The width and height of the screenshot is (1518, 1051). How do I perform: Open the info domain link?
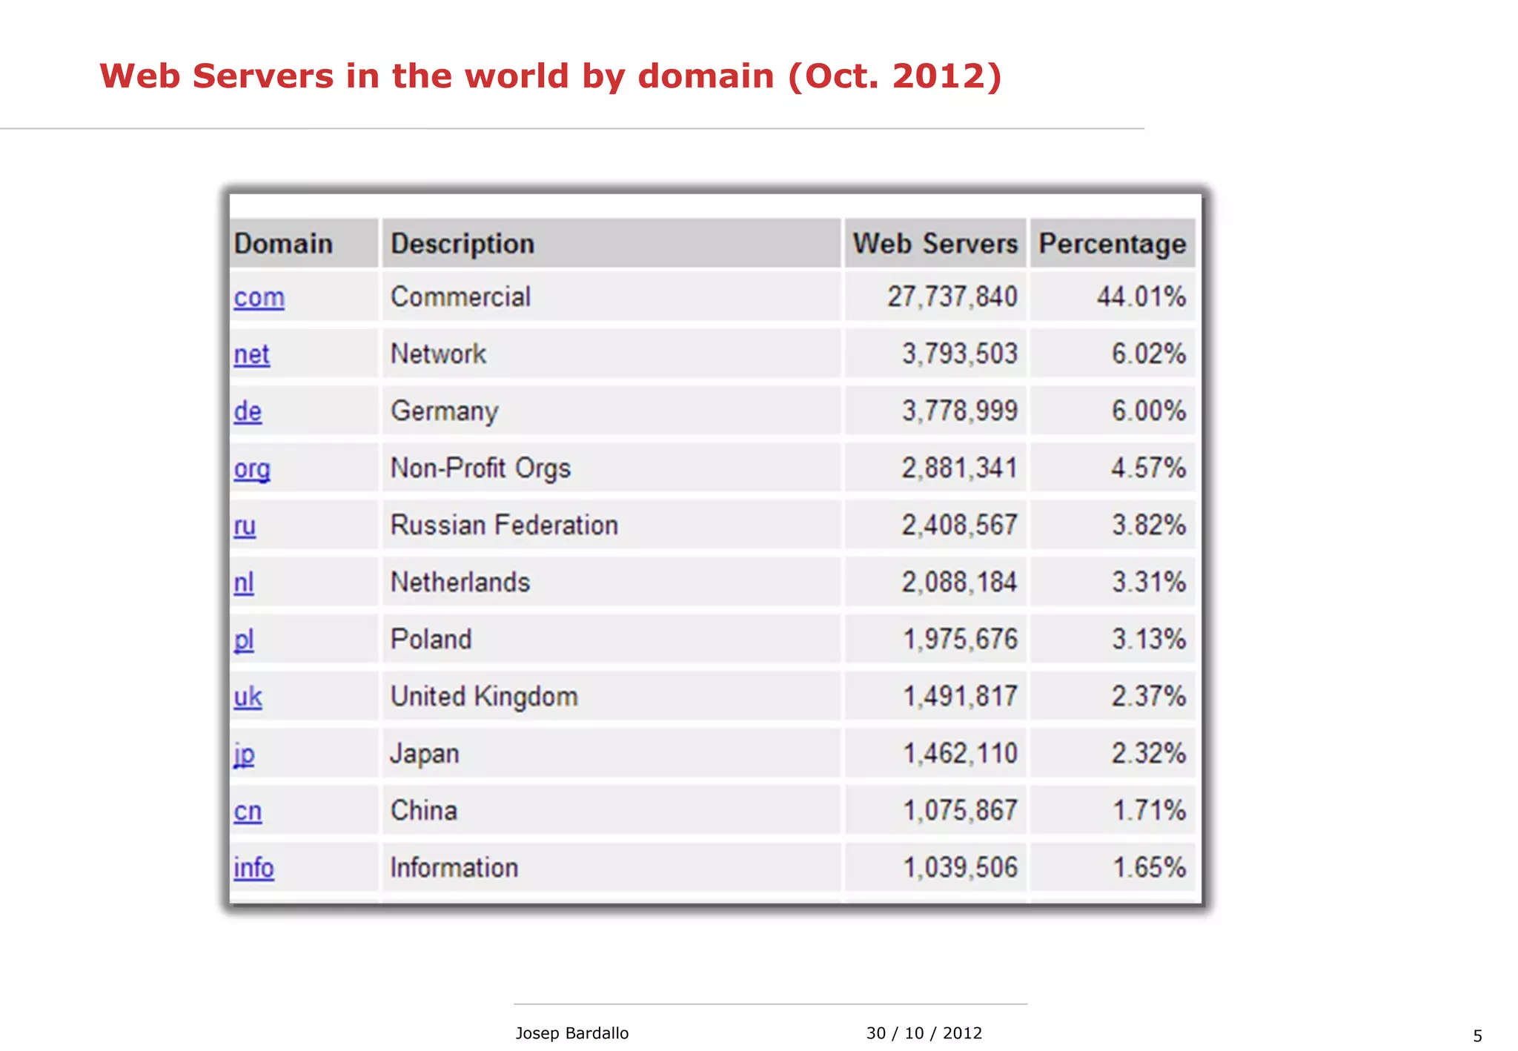253,868
